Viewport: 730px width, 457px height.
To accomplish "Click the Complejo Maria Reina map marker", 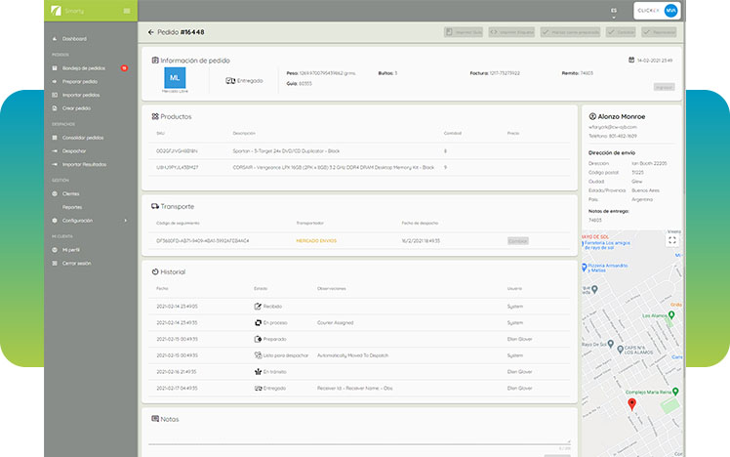I will (675, 392).
